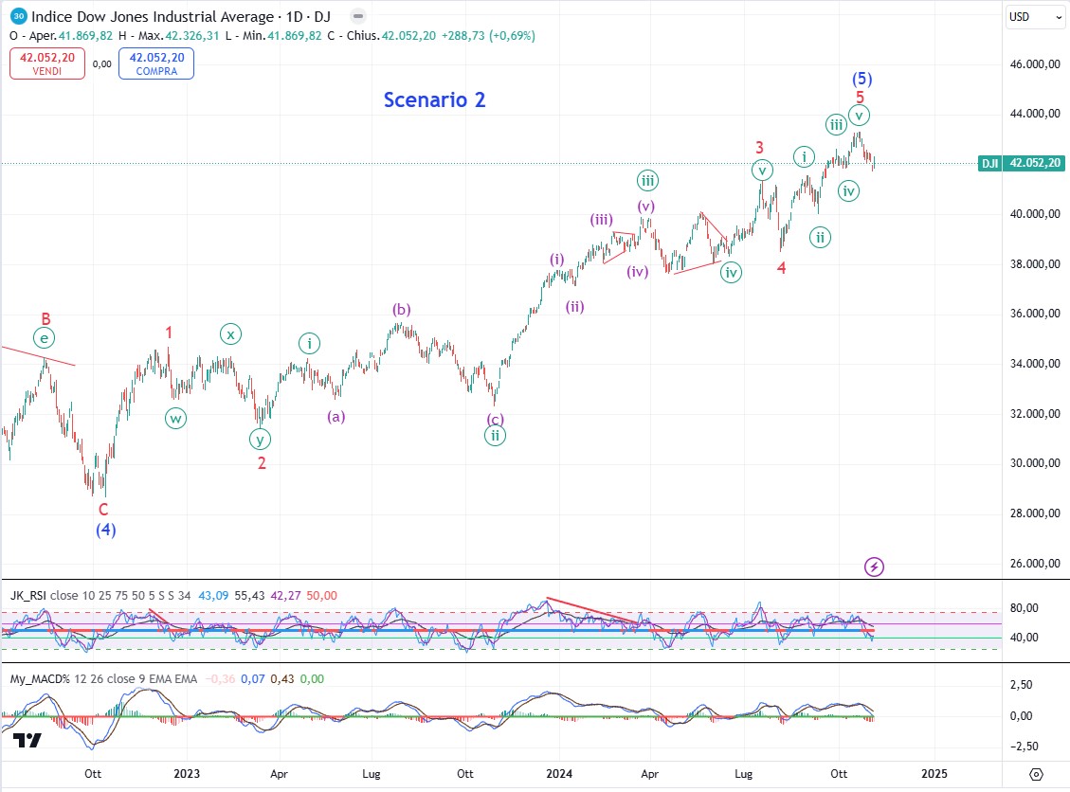Click the TradingView logo in MACD pane
Screen dimensions: 1070x792
point(28,740)
